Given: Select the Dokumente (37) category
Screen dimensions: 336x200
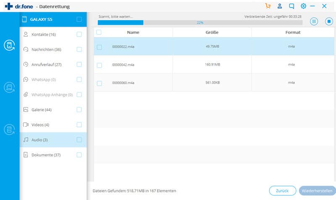Looking at the screenshot, I should pyautogui.click(x=46, y=155).
